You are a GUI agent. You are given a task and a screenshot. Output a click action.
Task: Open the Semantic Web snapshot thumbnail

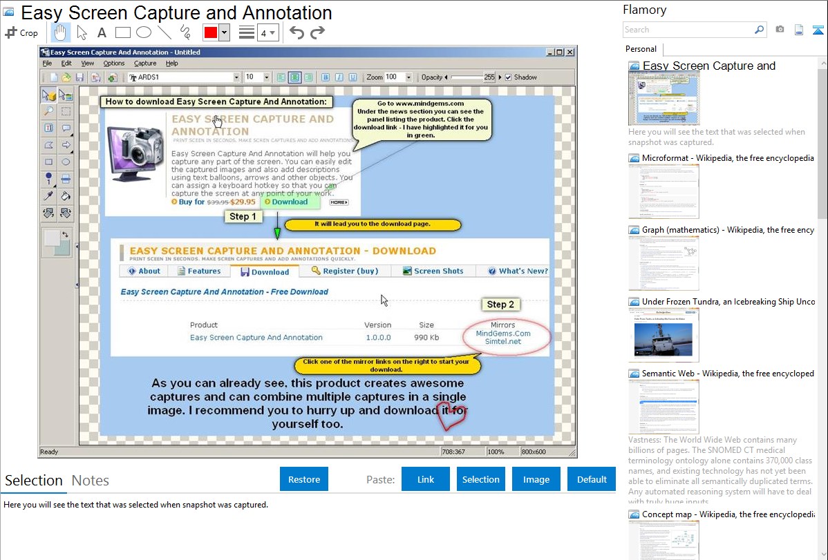[664, 407]
